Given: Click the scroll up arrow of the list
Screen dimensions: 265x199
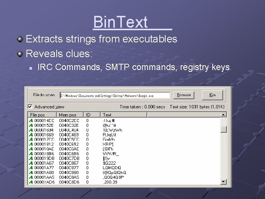Looking at the screenshot, I should pyautogui.click(x=223, y=115).
